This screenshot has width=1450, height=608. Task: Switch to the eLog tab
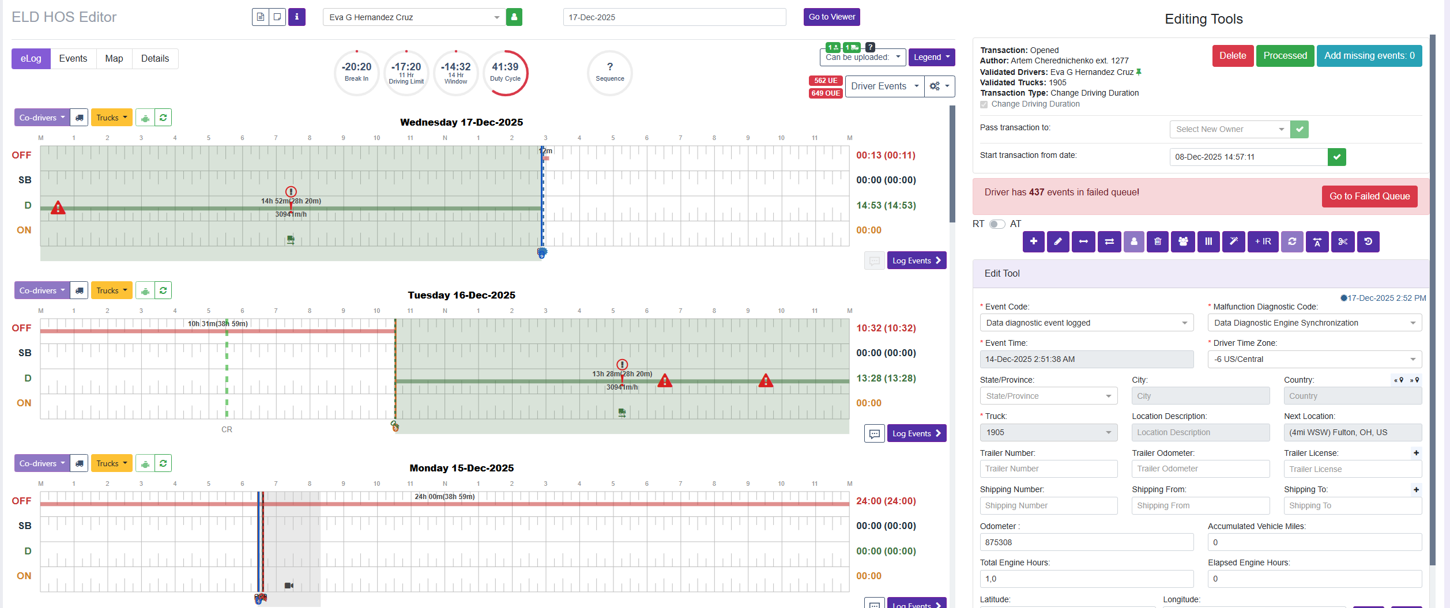point(31,59)
